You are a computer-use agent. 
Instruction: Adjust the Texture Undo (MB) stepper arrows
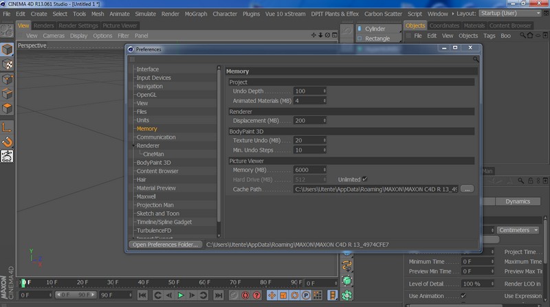pos(324,140)
